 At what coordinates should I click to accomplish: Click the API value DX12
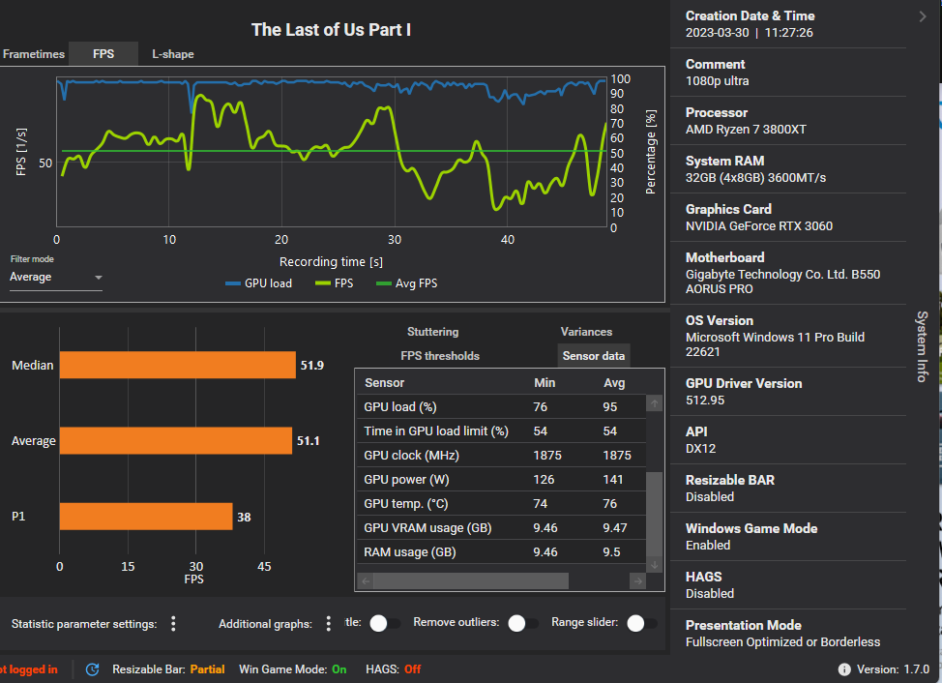(700, 449)
